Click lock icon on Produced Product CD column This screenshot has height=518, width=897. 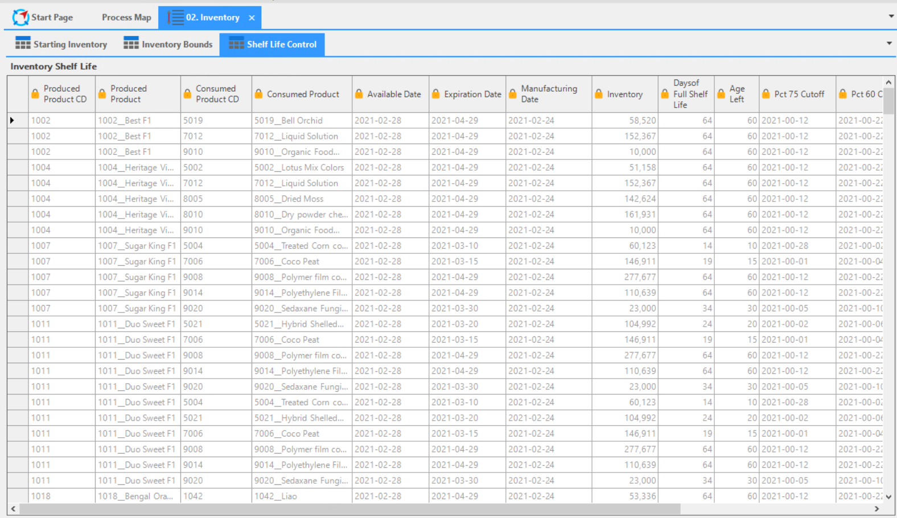coord(35,94)
